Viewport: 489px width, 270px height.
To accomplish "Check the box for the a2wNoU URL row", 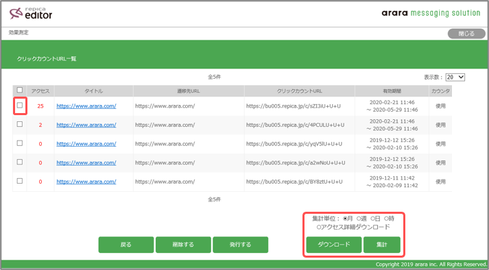I will click(20, 162).
